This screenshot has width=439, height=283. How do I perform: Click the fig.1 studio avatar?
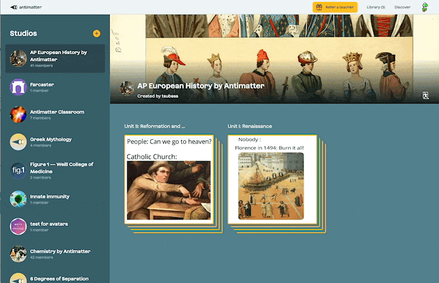(x=18, y=170)
